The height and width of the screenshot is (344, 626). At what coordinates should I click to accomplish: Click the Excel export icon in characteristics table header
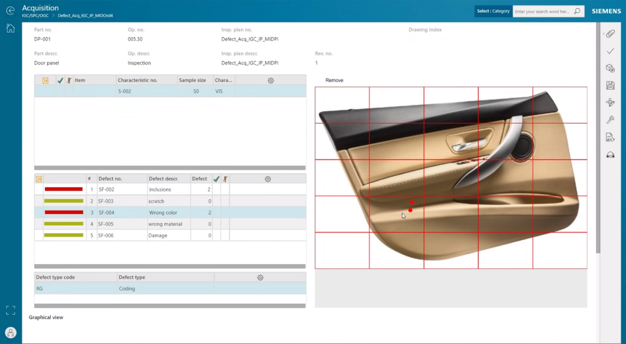click(x=45, y=80)
